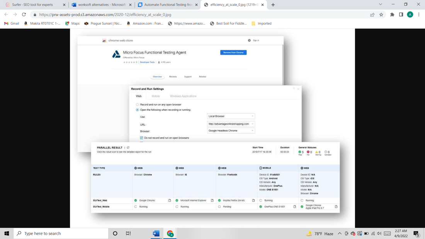Open the Makita RT0701C bookmark
This screenshot has height=239, width=425.
(x=42, y=24)
